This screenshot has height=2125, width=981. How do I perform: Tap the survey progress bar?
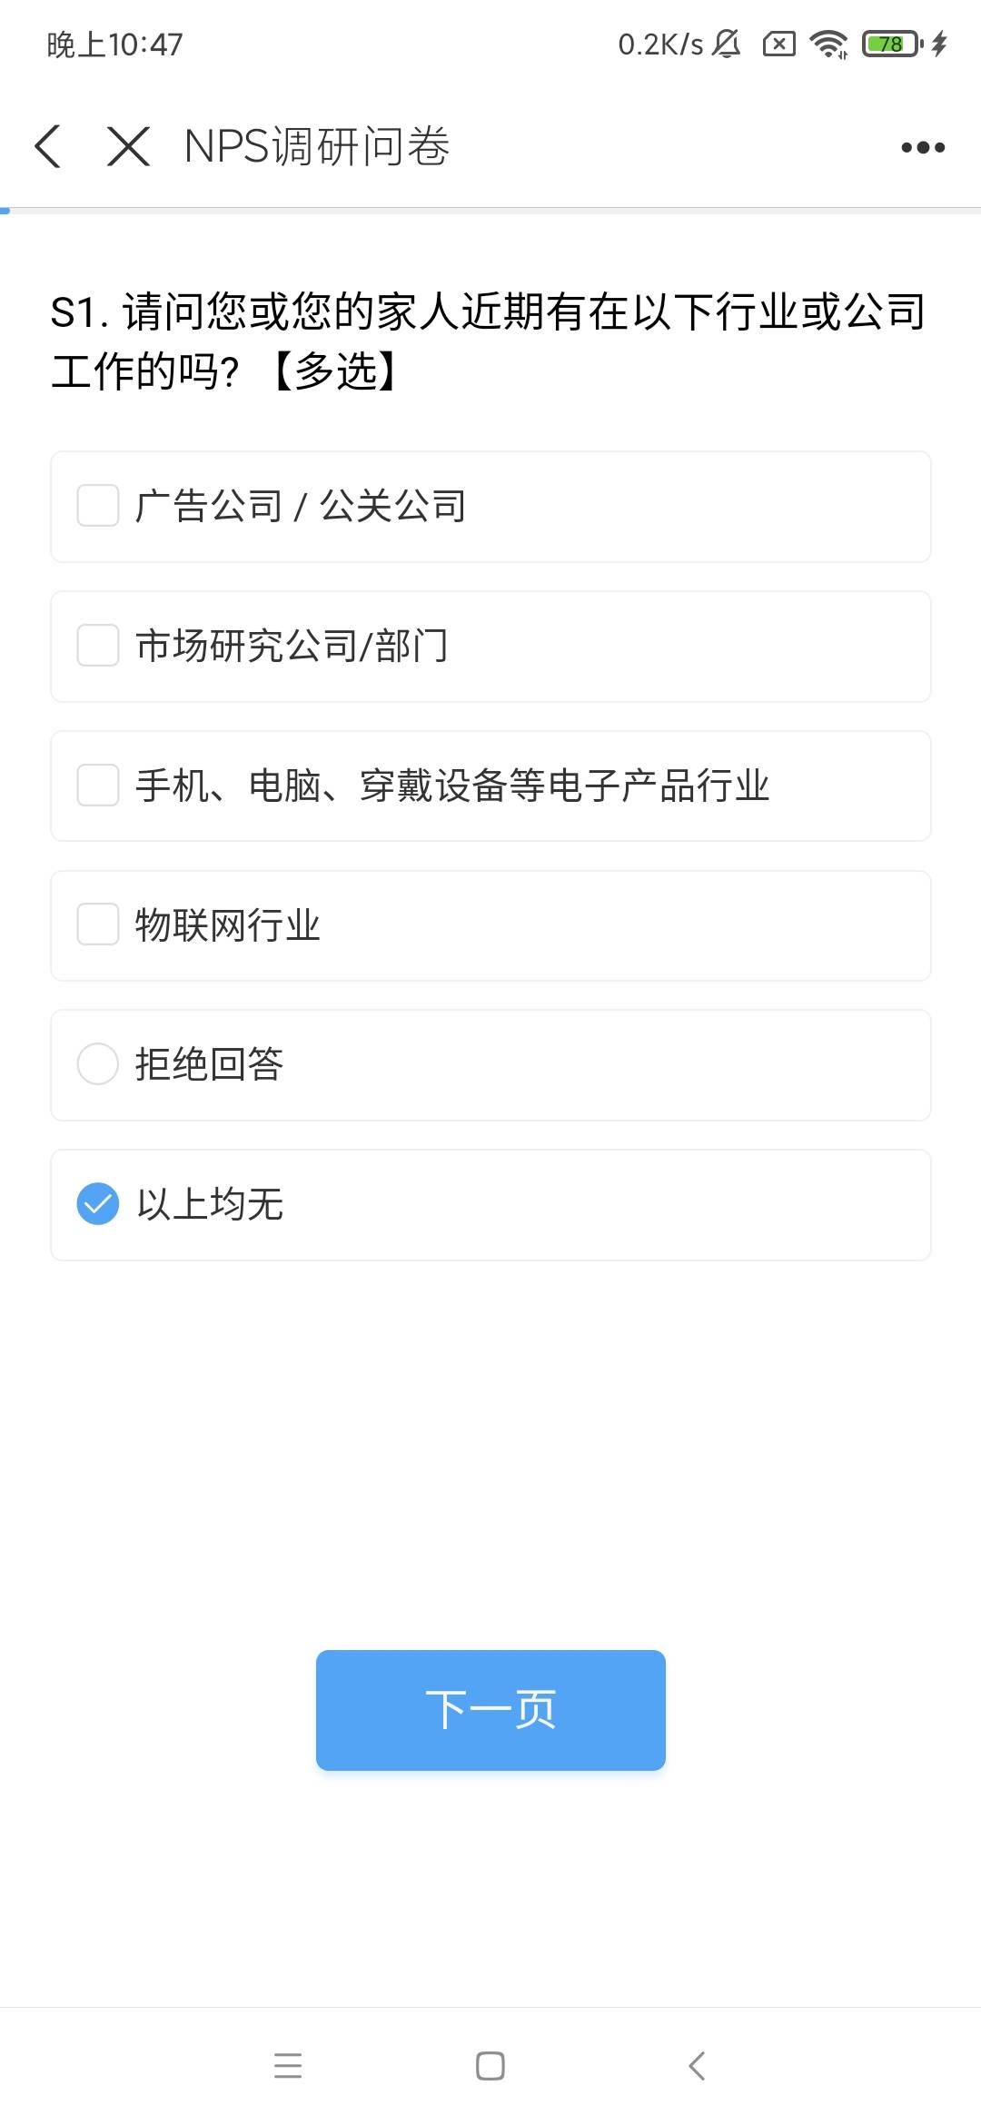(x=490, y=211)
